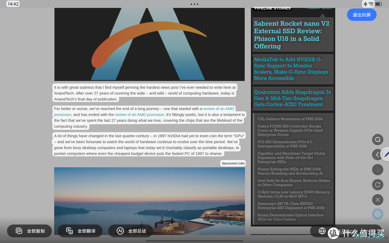Tap the translate icon beside 全部翻译

[70, 231]
